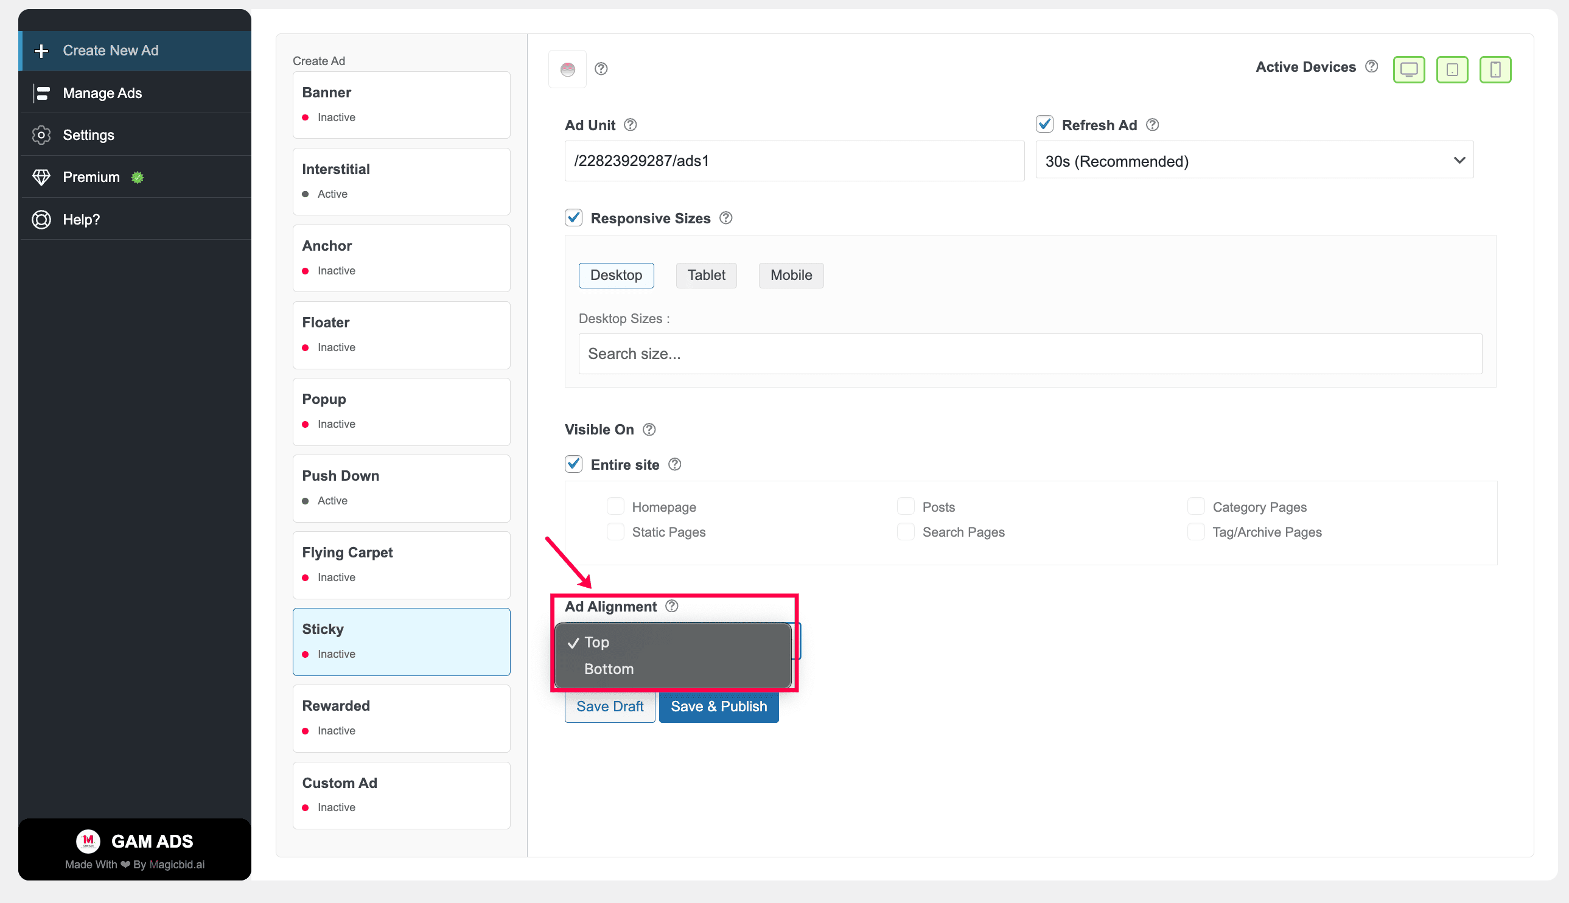The image size is (1569, 903).
Task: Click the Active Devices help icon
Action: coord(1372,66)
